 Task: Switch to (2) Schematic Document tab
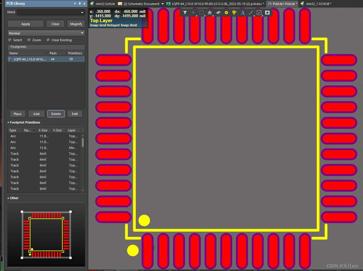click(139, 4)
